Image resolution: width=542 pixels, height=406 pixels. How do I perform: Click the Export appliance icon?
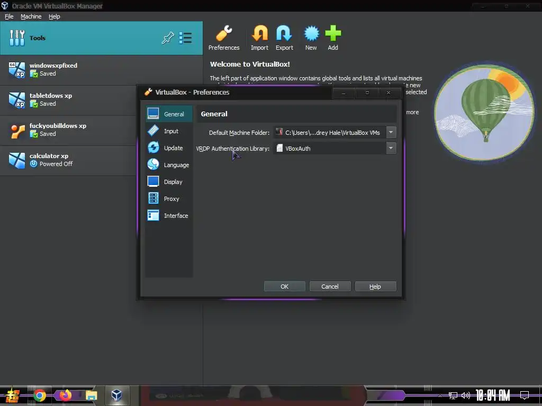coord(284,38)
